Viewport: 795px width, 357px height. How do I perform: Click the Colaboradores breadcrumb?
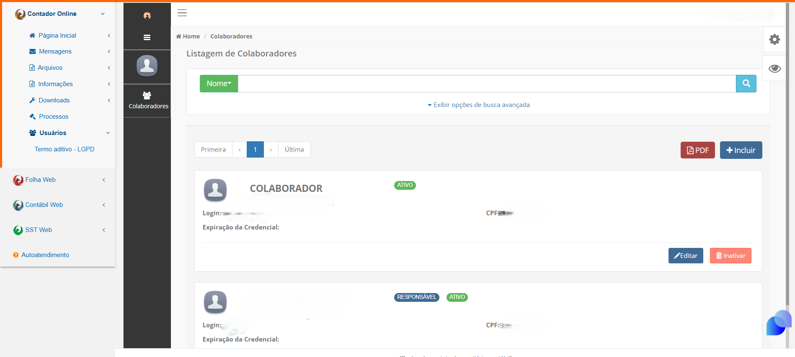(x=231, y=36)
